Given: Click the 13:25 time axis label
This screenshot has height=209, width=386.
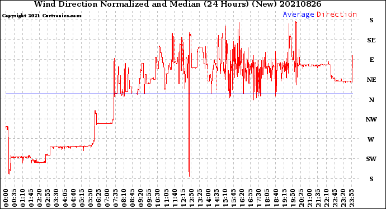Looking at the screenshot, I should (200, 198).
